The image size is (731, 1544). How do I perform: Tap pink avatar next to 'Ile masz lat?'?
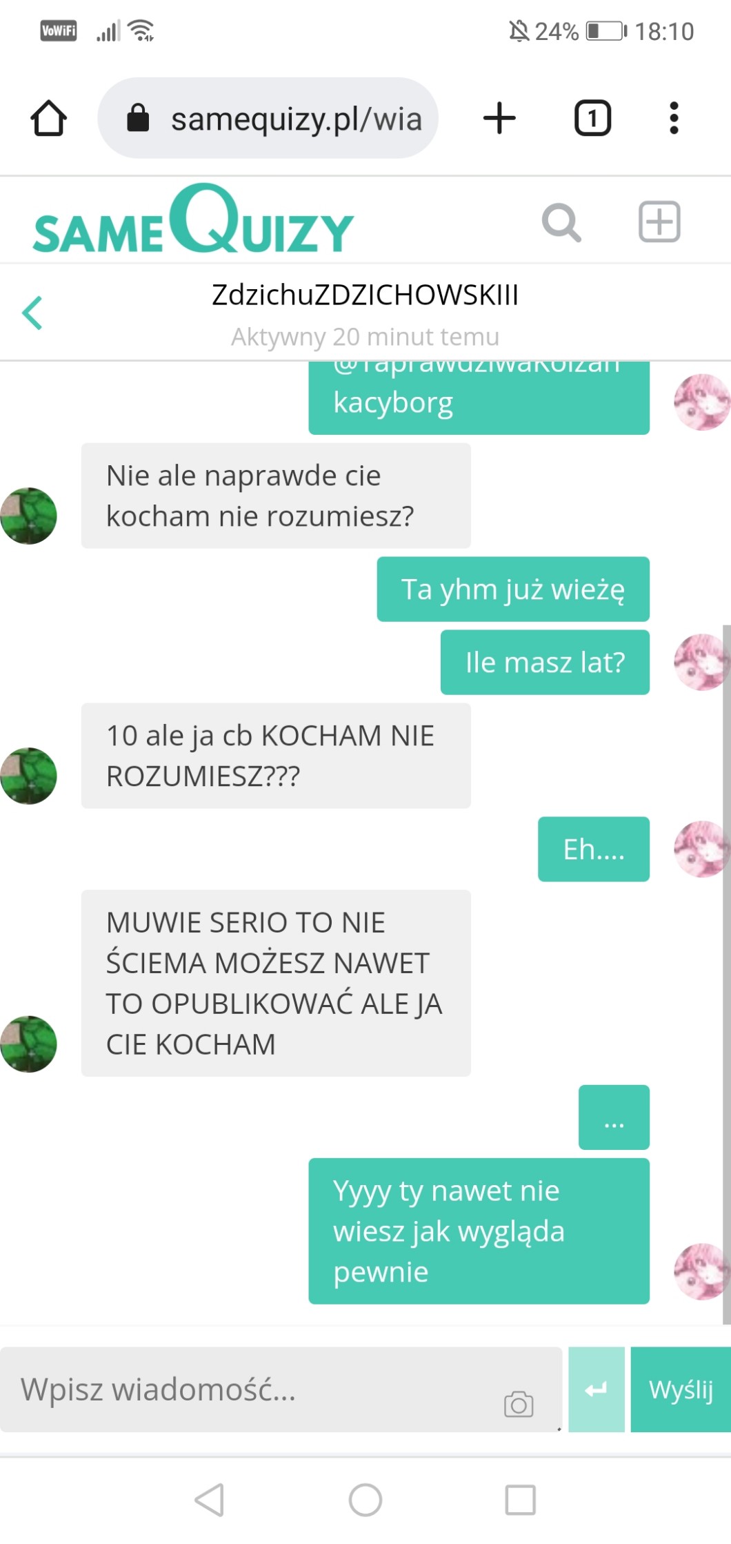(x=702, y=662)
